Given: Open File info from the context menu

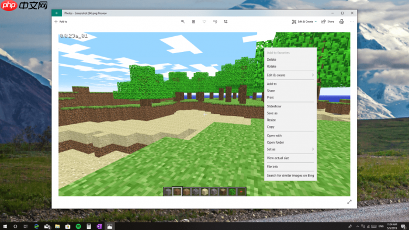Looking at the screenshot, I should (290, 167).
